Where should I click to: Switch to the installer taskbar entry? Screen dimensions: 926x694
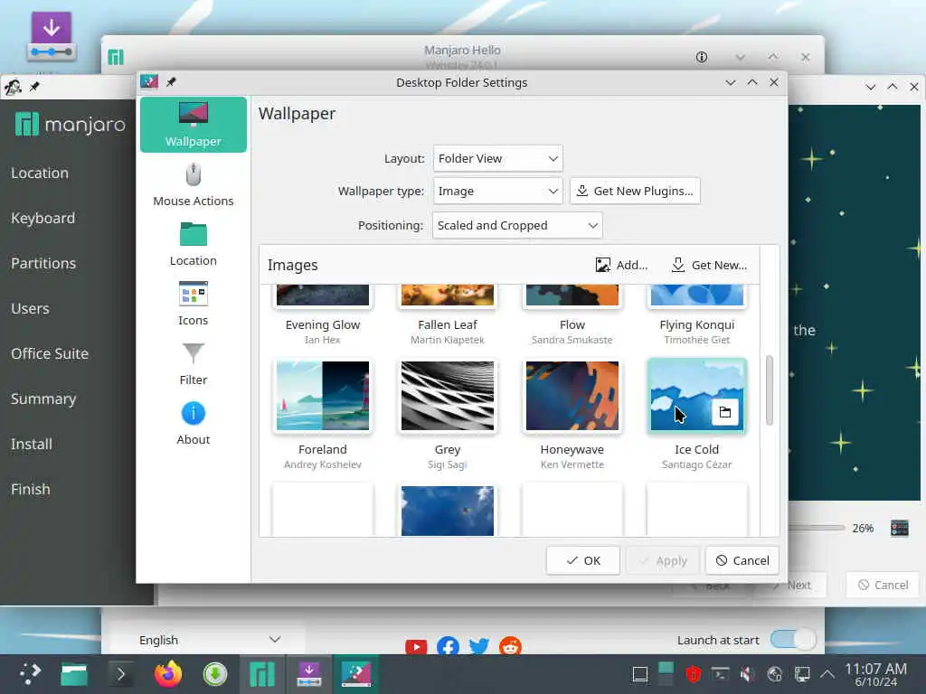(x=309, y=674)
